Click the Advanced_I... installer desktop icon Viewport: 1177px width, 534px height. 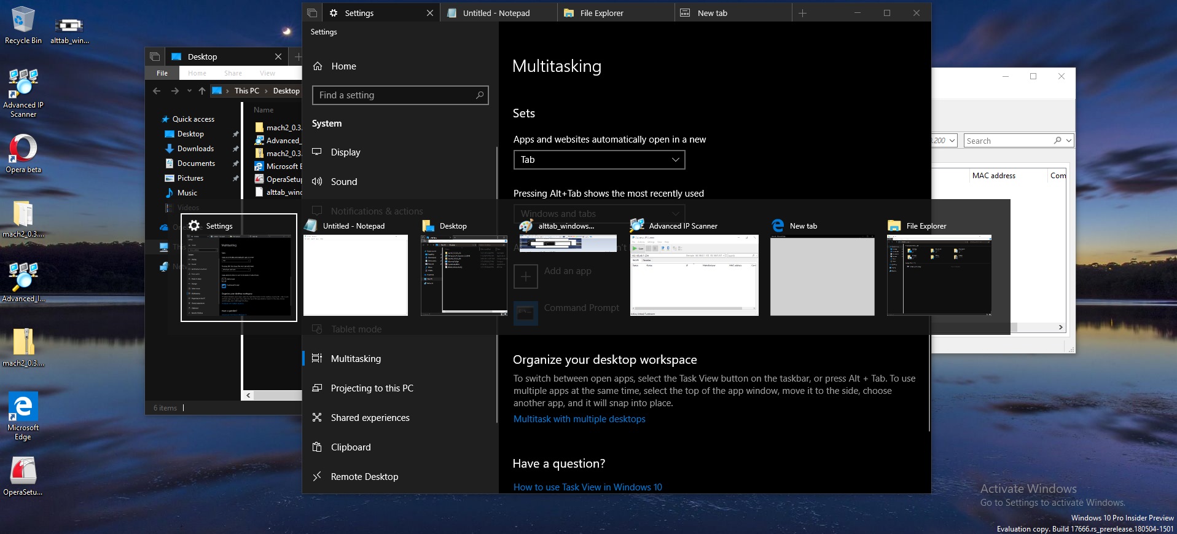pyautogui.click(x=23, y=282)
